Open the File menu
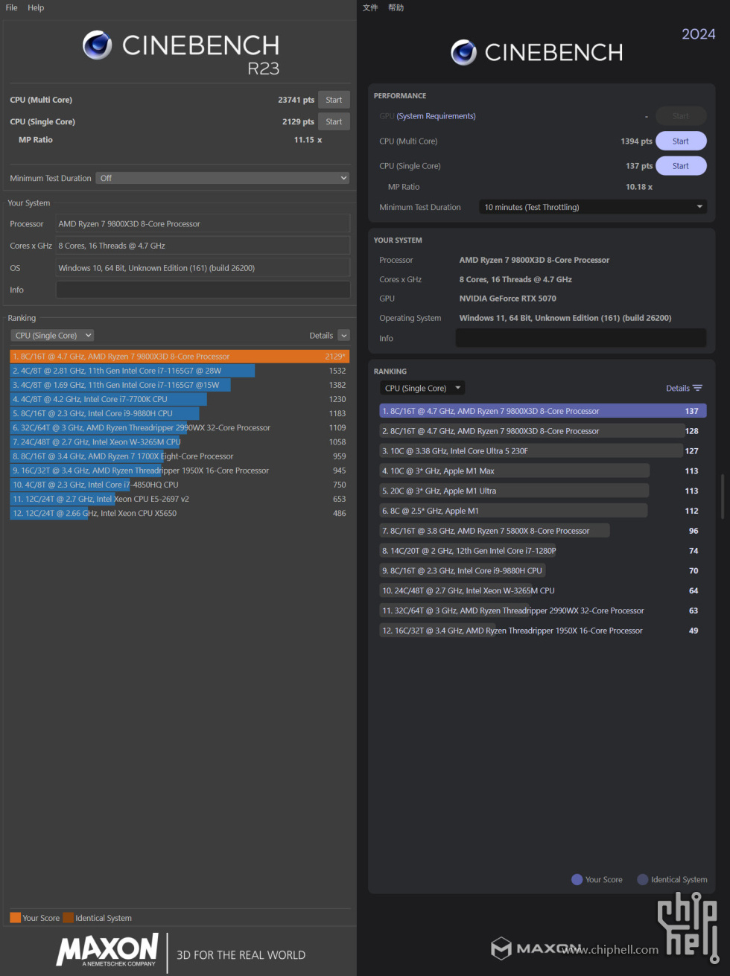The height and width of the screenshot is (976, 730). (x=12, y=7)
